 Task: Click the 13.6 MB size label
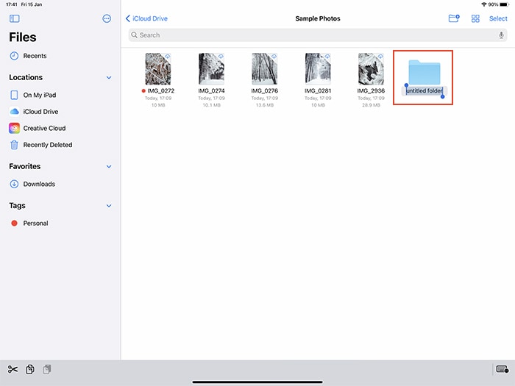[x=265, y=105]
